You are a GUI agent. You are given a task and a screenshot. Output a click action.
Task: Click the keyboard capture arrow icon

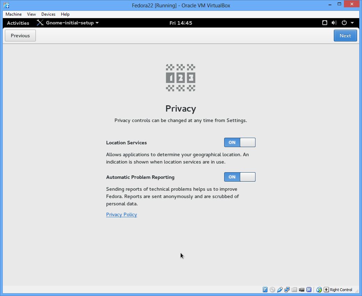click(326, 289)
